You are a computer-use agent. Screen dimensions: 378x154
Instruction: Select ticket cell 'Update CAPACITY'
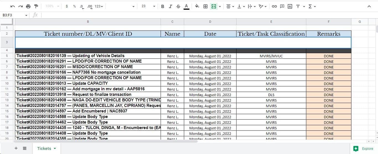pos(88,83)
